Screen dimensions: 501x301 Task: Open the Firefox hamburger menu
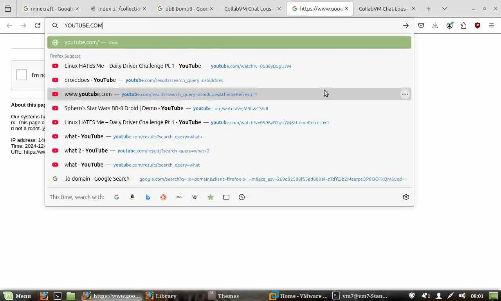(x=492, y=25)
